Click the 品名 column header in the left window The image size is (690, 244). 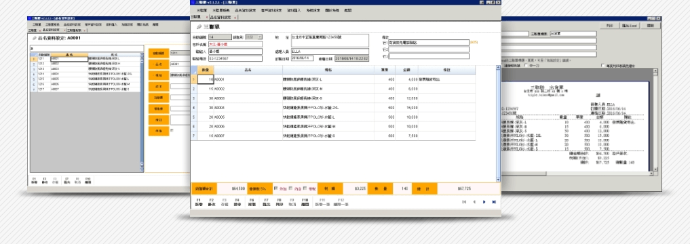click(69, 54)
